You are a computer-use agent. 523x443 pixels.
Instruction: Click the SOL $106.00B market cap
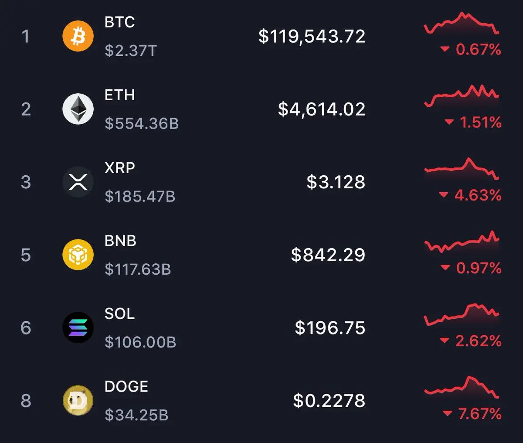[140, 342]
